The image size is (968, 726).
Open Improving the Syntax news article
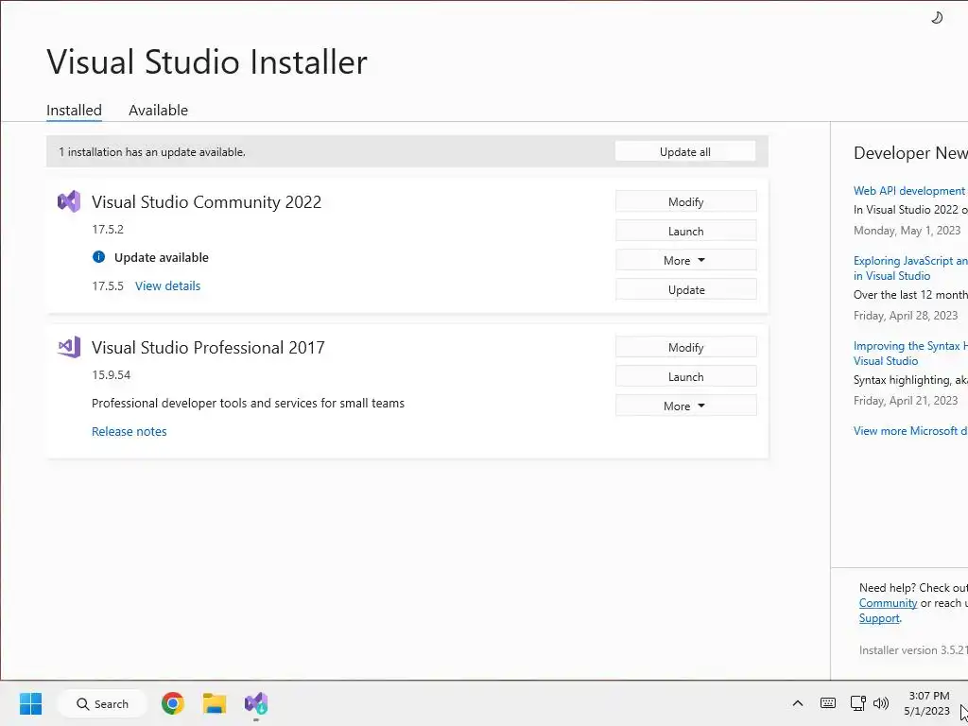(910, 354)
